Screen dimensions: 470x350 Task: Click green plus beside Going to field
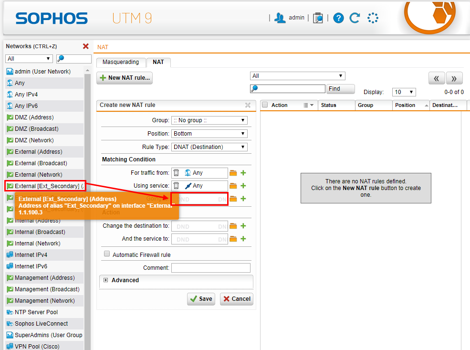243,199
